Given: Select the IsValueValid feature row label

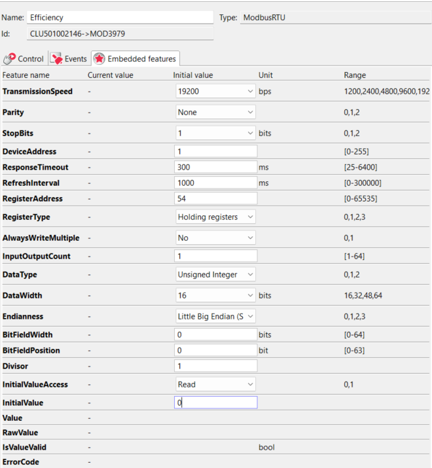Looking at the screenshot, I should click(x=24, y=447).
